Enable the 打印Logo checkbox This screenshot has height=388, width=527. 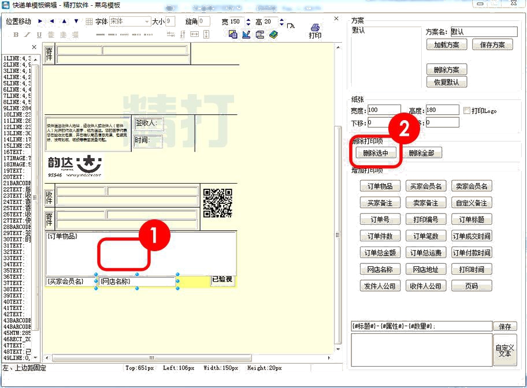pyautogui.click(x=467, y=110)
